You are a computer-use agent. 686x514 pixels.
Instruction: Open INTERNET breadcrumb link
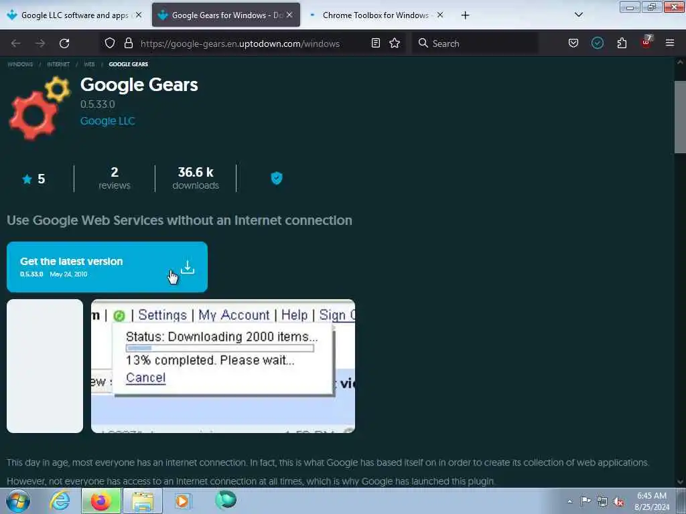point(58,64)
